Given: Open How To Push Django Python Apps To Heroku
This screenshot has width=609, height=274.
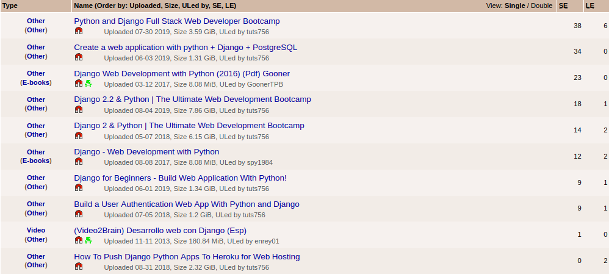Looking at the screenshot, I should (x=187, y=256).
